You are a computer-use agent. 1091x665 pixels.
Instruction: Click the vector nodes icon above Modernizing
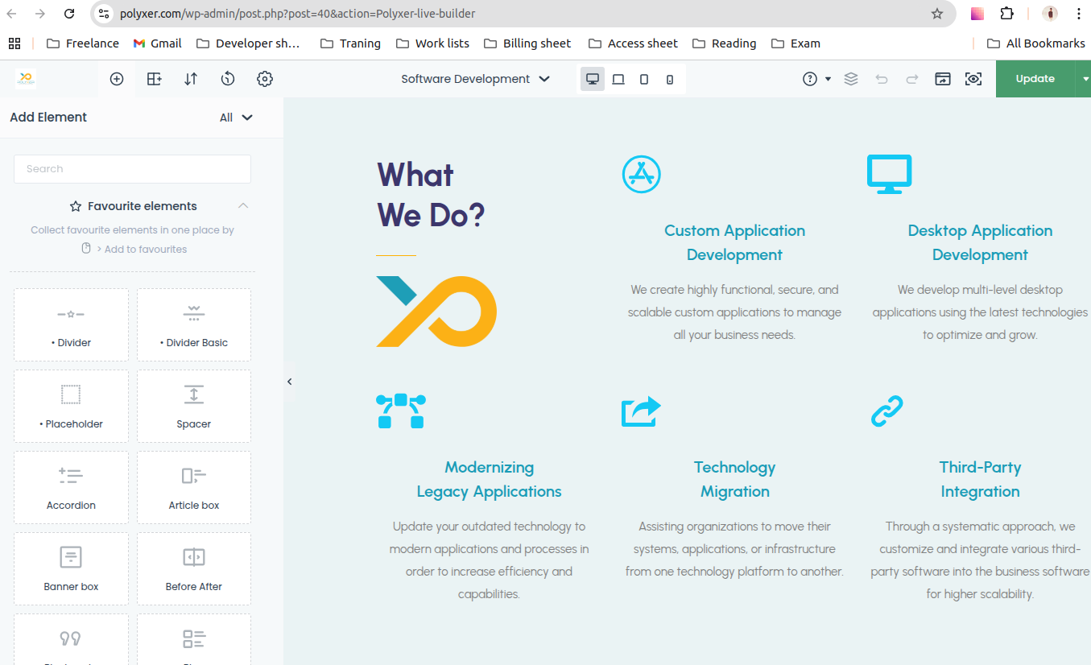400,411
